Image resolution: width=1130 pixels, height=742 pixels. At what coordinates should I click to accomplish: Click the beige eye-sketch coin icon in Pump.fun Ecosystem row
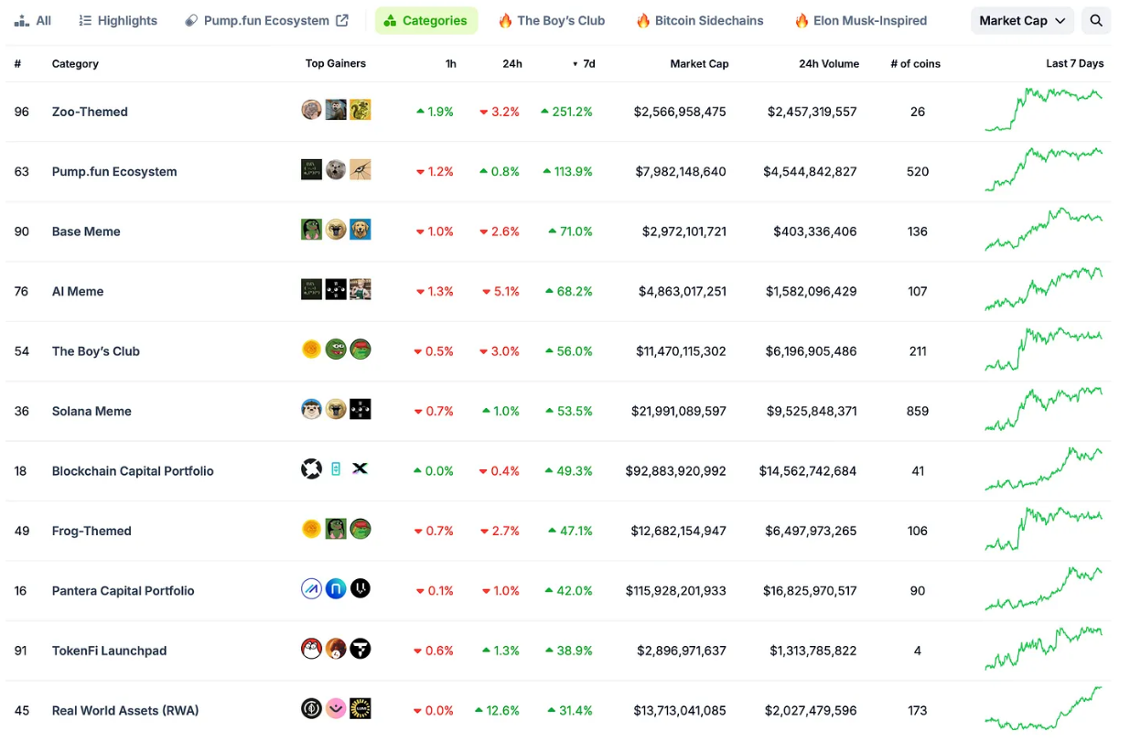click(360, 169)
